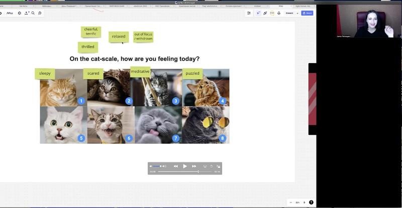Expand the Present dropdown arrow
Image resolution: width=402 pixels, height=208 pixels.
(x=297, y=13)
